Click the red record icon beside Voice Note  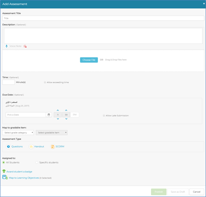pos(25,46)
